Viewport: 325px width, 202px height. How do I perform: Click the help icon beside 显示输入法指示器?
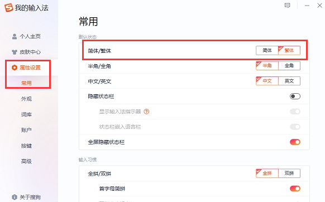[146, 112]
